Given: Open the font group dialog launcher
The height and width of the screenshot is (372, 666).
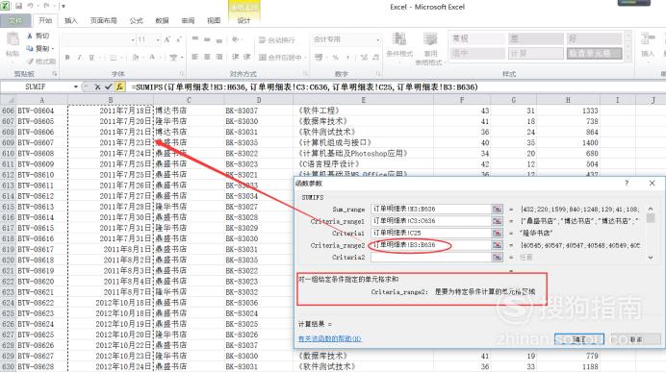Looking at the screenshot, I should pyautogui.click(x=182, y=74).
